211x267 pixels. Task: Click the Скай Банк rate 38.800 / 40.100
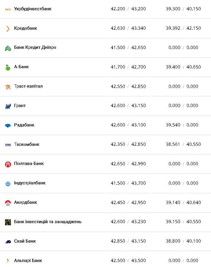(x=183, y=241)
